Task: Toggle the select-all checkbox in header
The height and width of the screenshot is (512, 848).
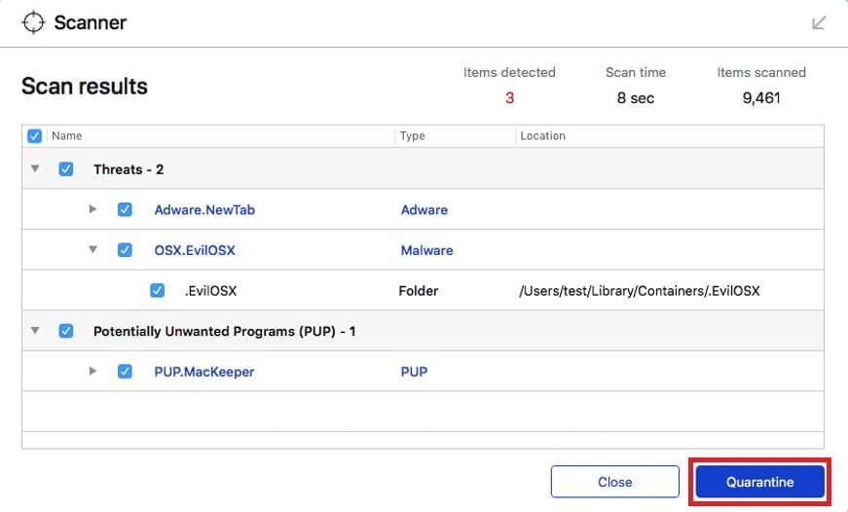Action: click(35, 135)
